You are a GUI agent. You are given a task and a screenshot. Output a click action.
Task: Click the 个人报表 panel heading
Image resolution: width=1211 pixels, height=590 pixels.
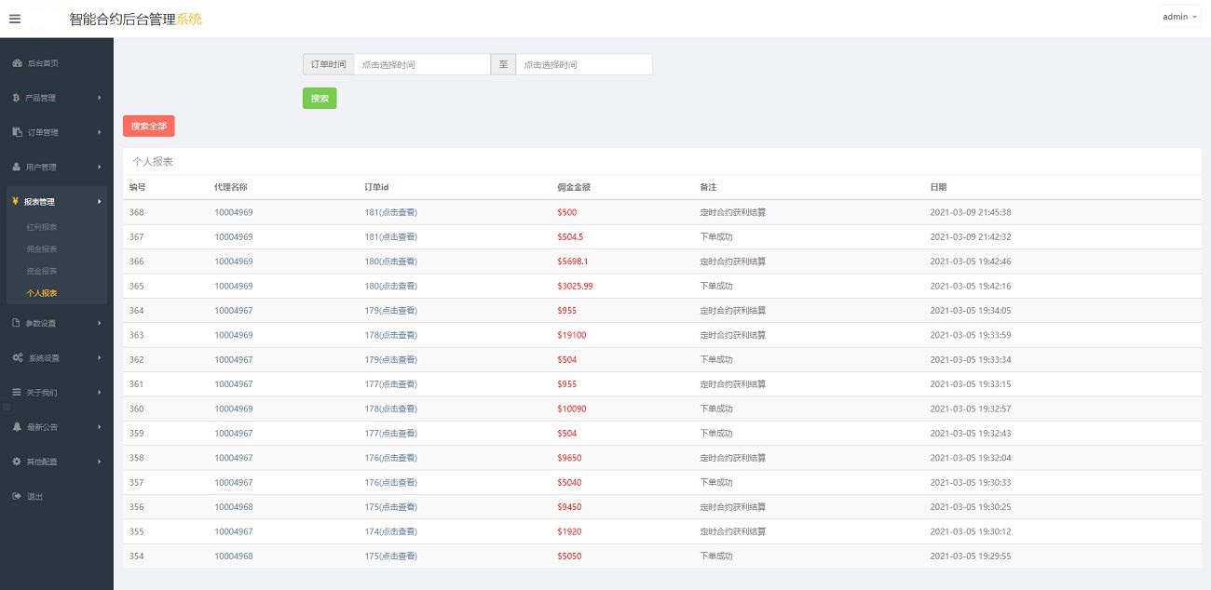pos(153,161)
